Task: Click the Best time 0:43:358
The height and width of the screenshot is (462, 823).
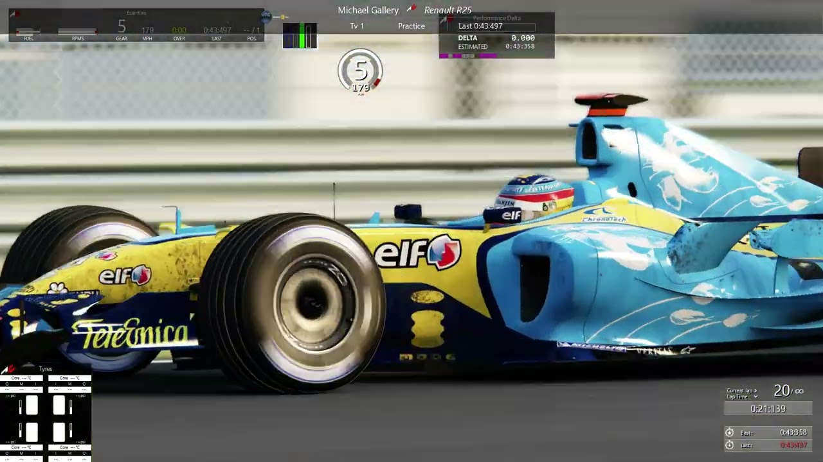Action: point(793,432)
